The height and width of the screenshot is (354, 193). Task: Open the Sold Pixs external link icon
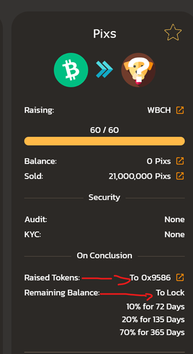(x=180, y=176)
